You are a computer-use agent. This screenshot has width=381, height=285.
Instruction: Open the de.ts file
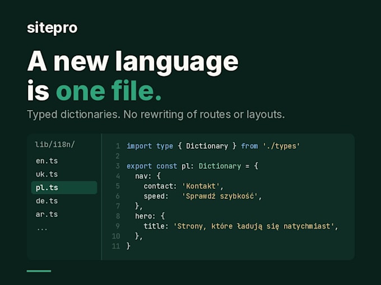(x=47, y=201)
